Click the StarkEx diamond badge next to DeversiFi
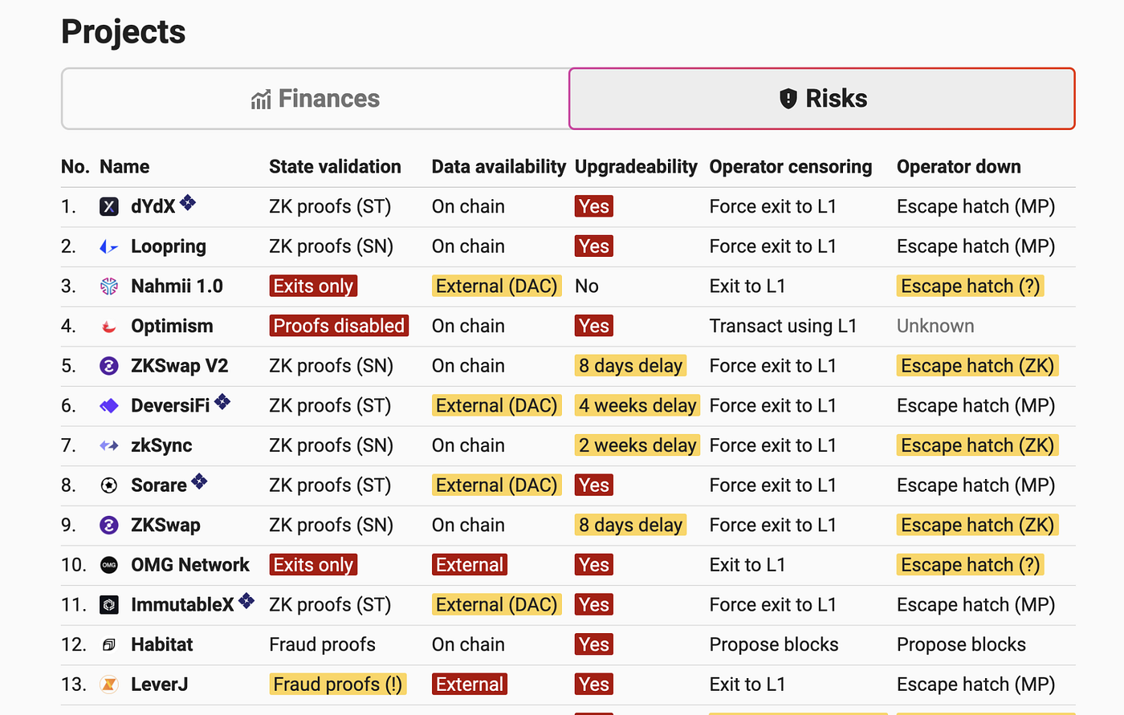 click(x=222, y=401)
